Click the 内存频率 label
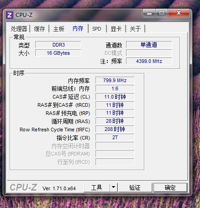 tap(79, 81)
